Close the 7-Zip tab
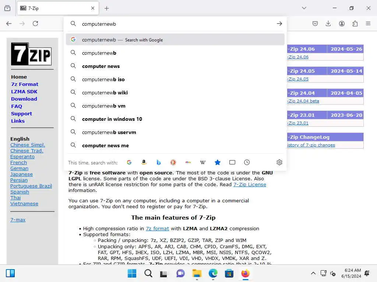 [93, 8]
